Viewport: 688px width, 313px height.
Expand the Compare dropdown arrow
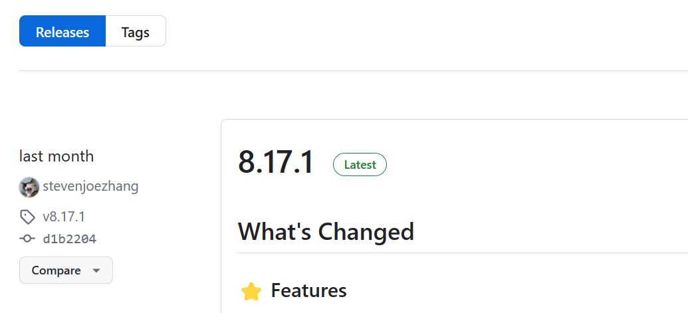96,271
